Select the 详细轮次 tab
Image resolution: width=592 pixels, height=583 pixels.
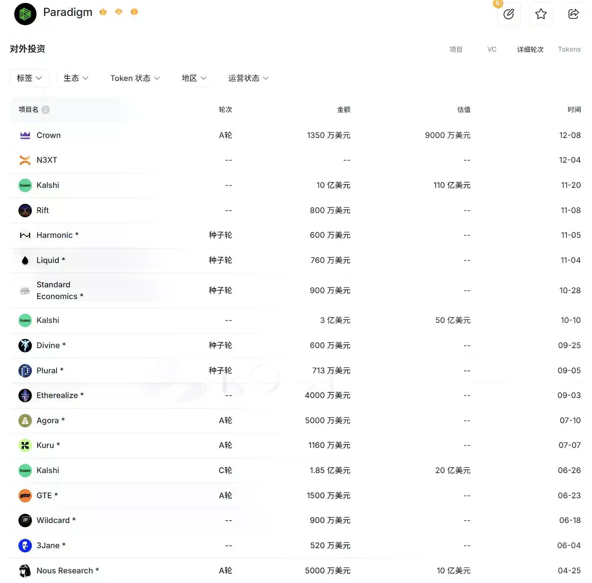[x=530, y=49]
